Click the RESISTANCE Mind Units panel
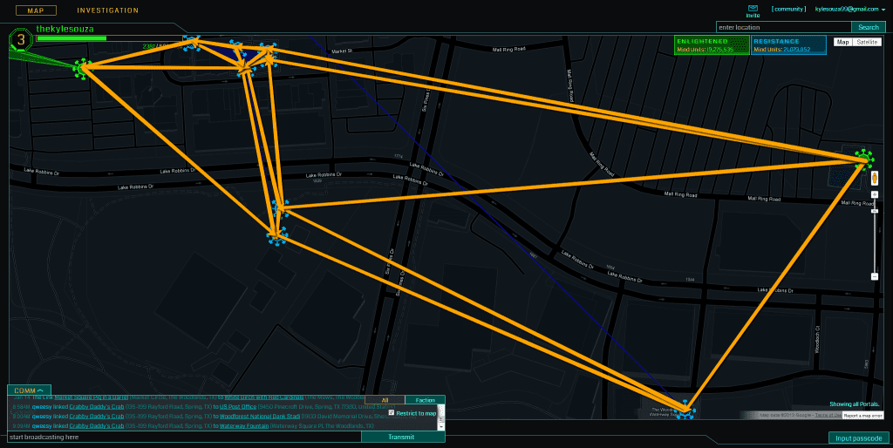The height and width of the screenshot is (448, 893). pos(788,45)
